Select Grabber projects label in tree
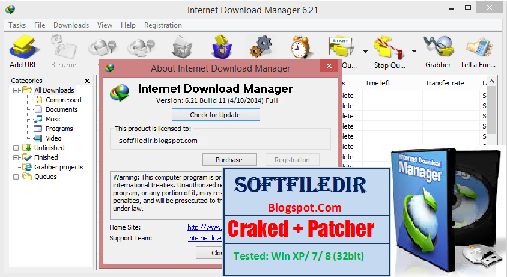 [59, 167]
